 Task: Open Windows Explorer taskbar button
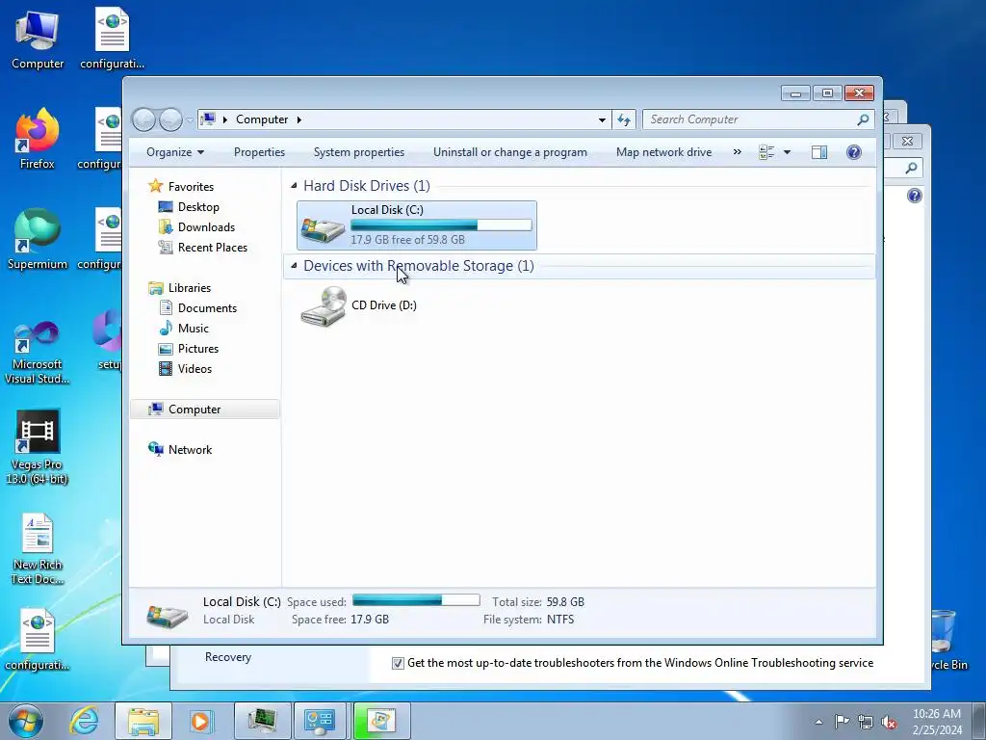tap(143, 721)
